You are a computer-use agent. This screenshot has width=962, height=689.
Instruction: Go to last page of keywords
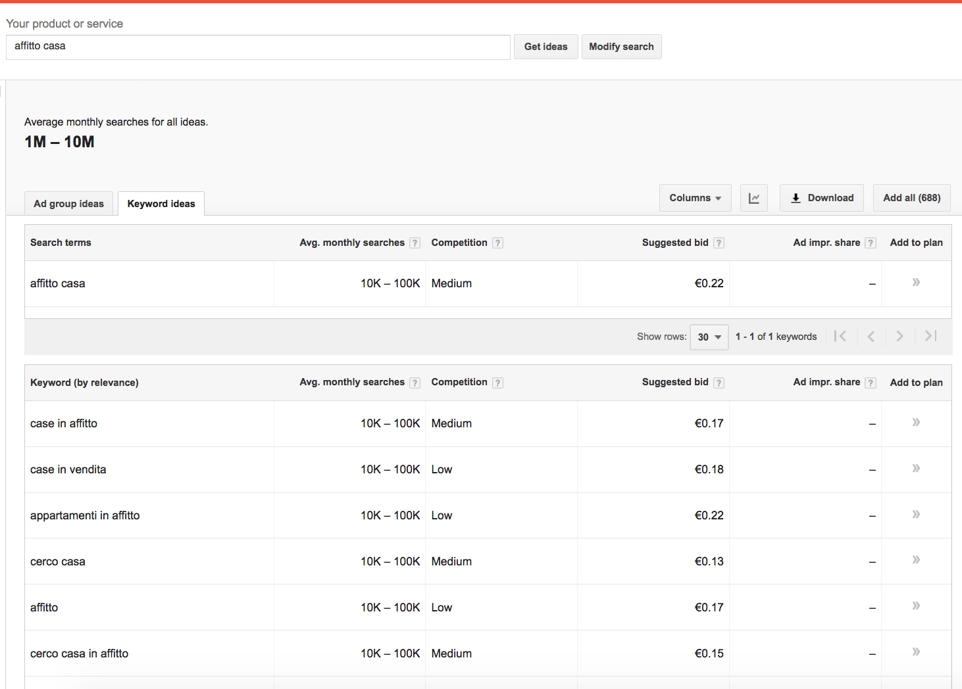tap(930, 336)
